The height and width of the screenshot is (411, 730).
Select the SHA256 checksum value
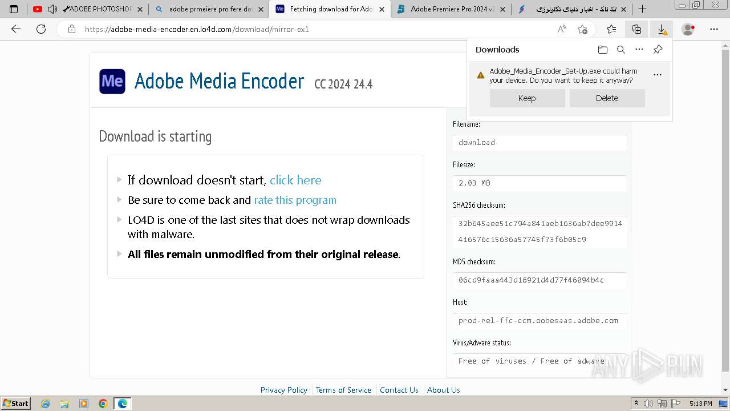tap(540, 231)
